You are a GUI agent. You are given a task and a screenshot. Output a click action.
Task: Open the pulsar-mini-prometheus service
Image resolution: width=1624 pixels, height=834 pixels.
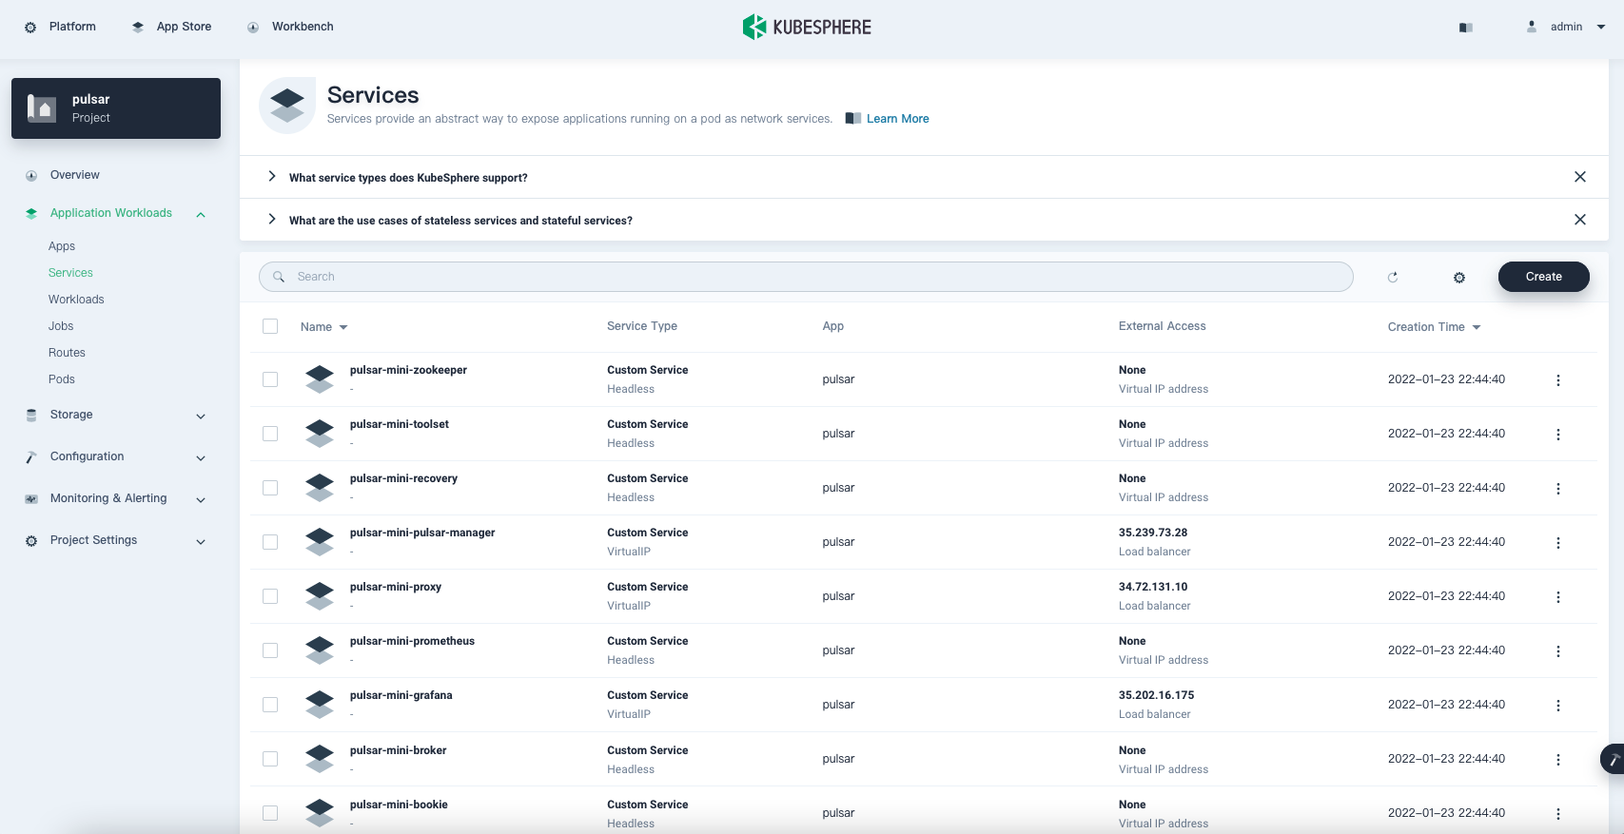412,641
